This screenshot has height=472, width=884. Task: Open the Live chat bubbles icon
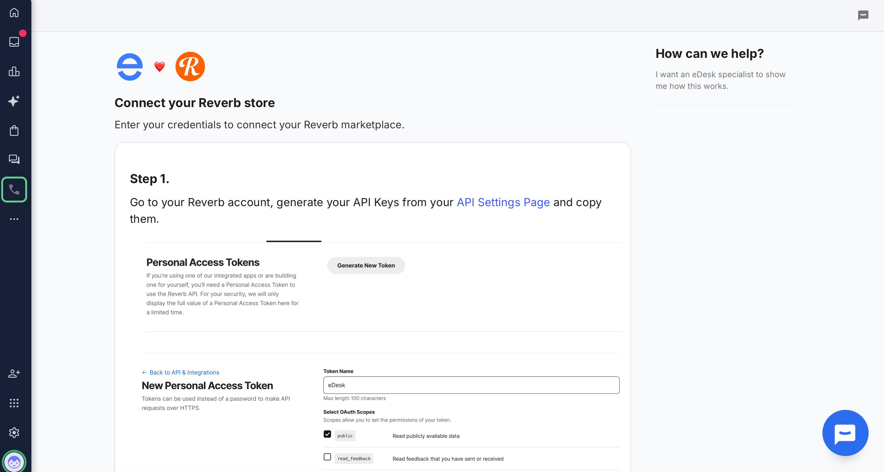[x=14, y=159]
